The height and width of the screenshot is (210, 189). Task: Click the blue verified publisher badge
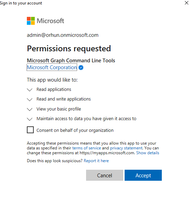(x=81, y=67)
